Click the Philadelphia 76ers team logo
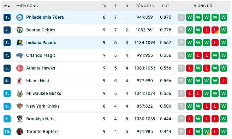Screen dimensions: 232x139 20,17
